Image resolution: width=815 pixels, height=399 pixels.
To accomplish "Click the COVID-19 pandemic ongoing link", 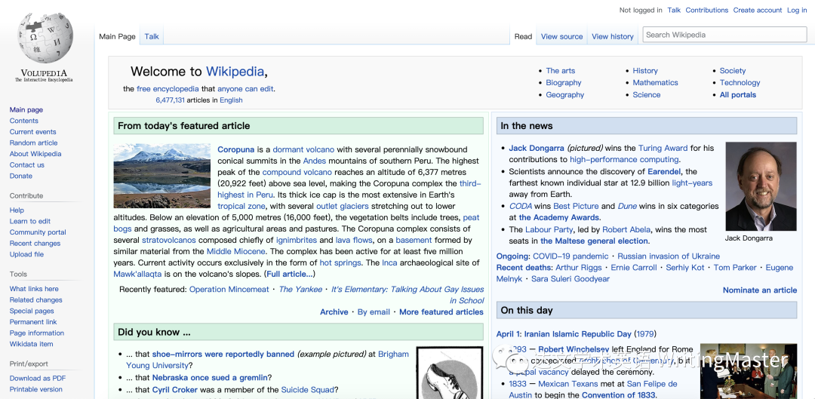I will [x=570, y=256].
